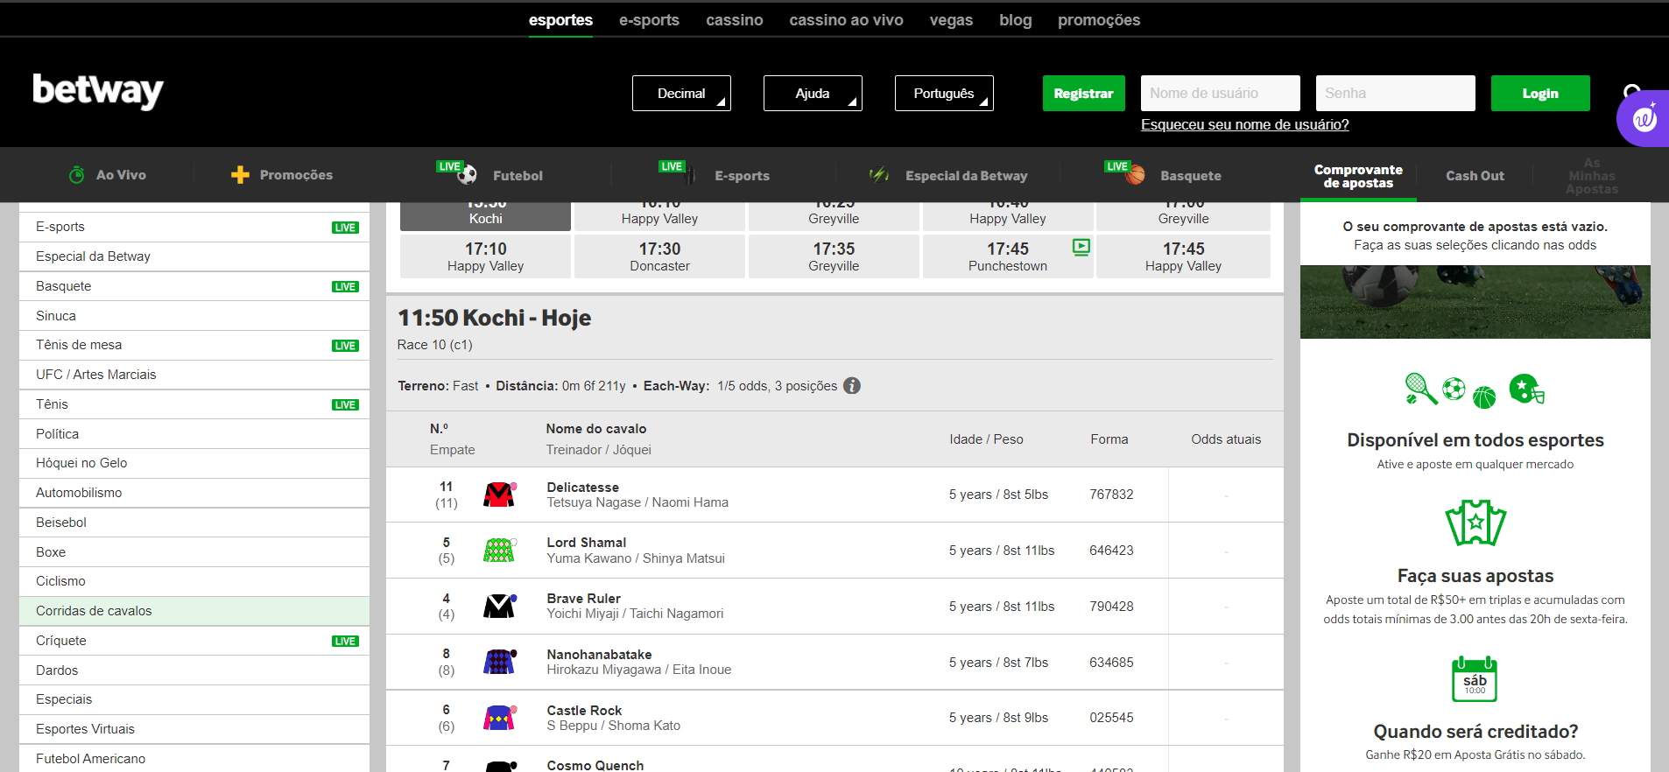Click the Especial da Betway icon
The image size is (1669, 772).
tap(879, 175)
